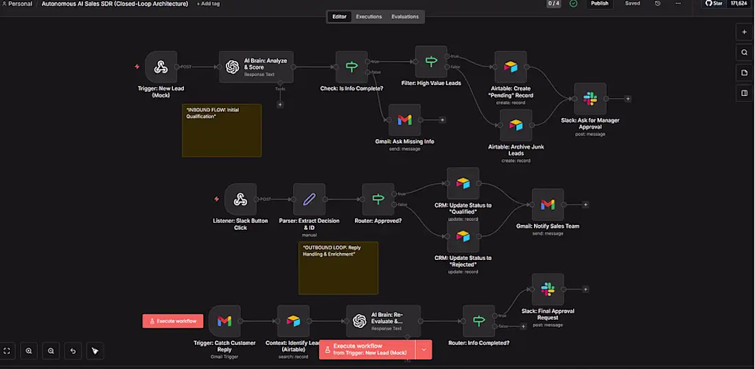
Task: Open the Gmail: Ask Missing Info node
Action: (x=404, y=120)
